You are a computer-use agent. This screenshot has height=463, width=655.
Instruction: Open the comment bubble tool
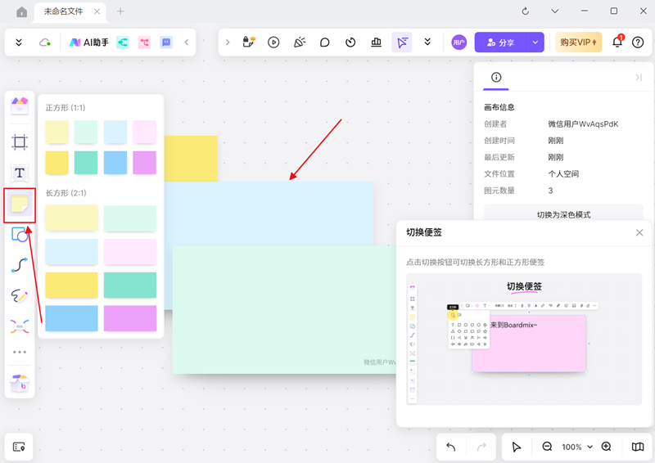click(324, 43)
